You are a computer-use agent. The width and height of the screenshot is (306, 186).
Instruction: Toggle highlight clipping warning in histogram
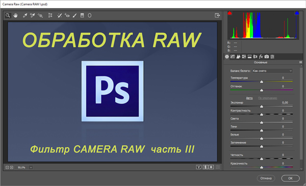pos(297,13)
